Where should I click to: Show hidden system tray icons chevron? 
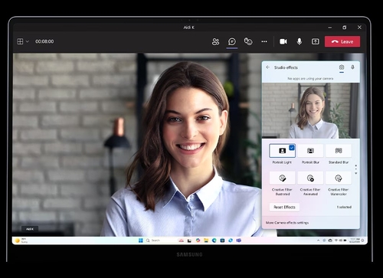[318, 240]
